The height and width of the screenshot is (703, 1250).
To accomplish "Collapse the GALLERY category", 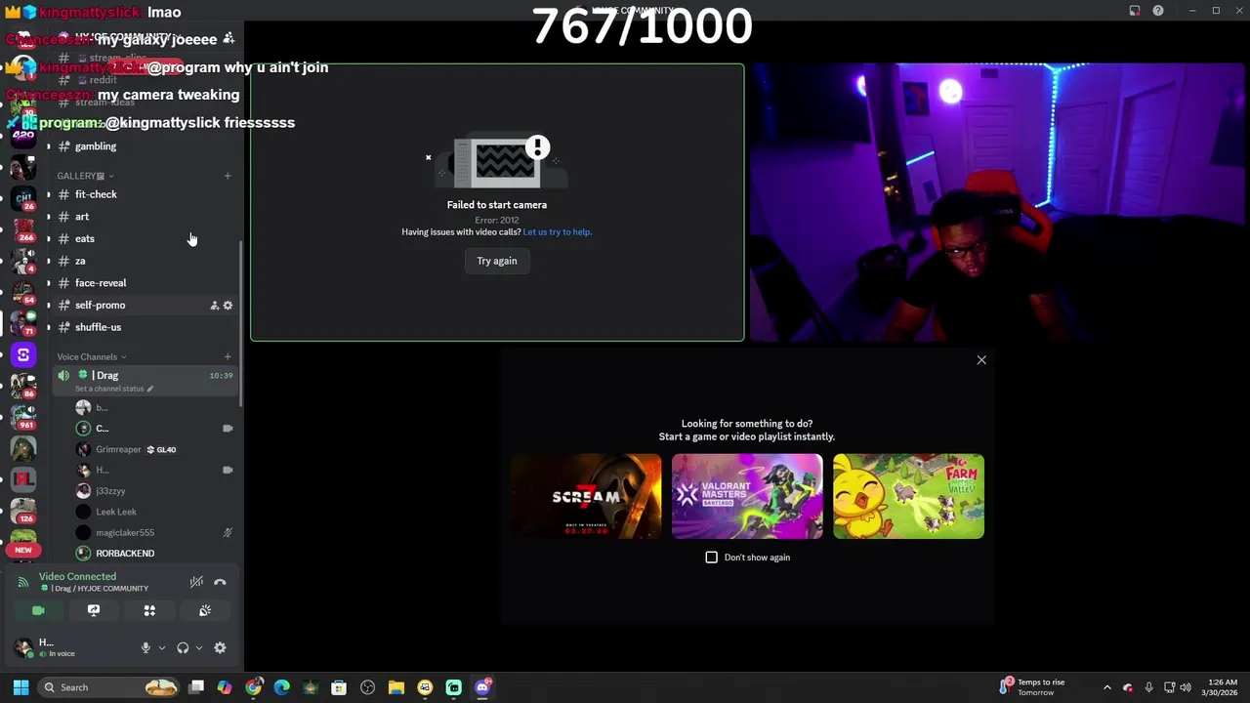I will [x=85, y=176].
